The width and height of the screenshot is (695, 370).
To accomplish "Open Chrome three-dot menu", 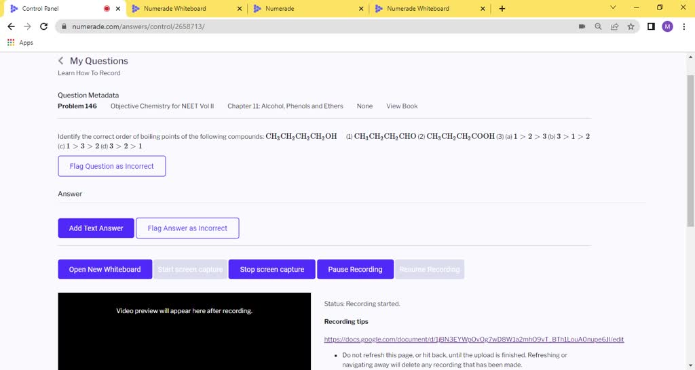I will click(683, 26).
